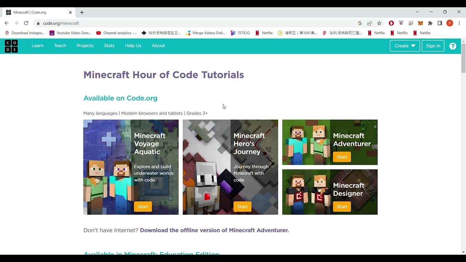The width and height of the screenshot is (466, 262).
Task: Start Minecraft Adventurer tutorial
Action: coord(342,157)
